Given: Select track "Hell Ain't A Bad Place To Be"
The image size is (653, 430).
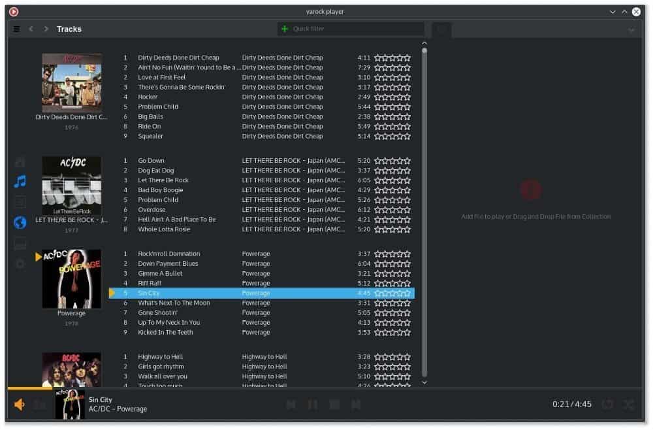Looking at the screenshot, I should 177,220.
